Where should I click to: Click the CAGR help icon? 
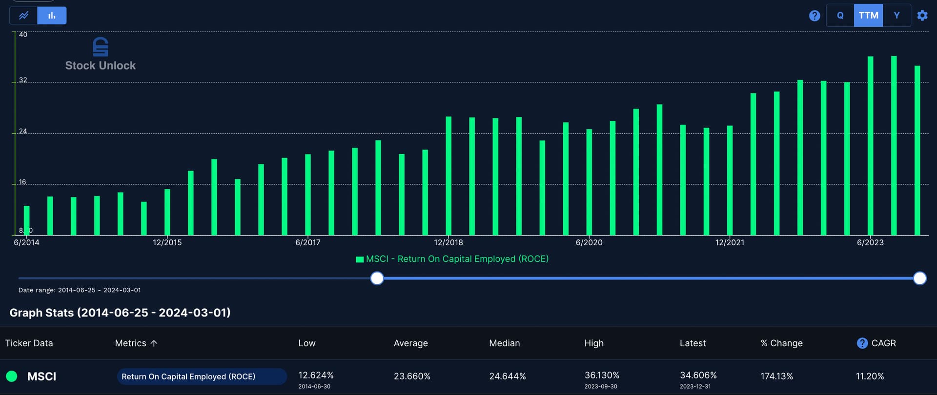[862, 343]
